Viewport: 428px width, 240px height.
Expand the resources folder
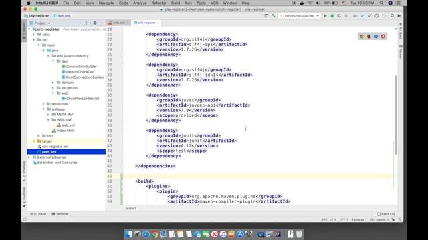tap(43, 104)
